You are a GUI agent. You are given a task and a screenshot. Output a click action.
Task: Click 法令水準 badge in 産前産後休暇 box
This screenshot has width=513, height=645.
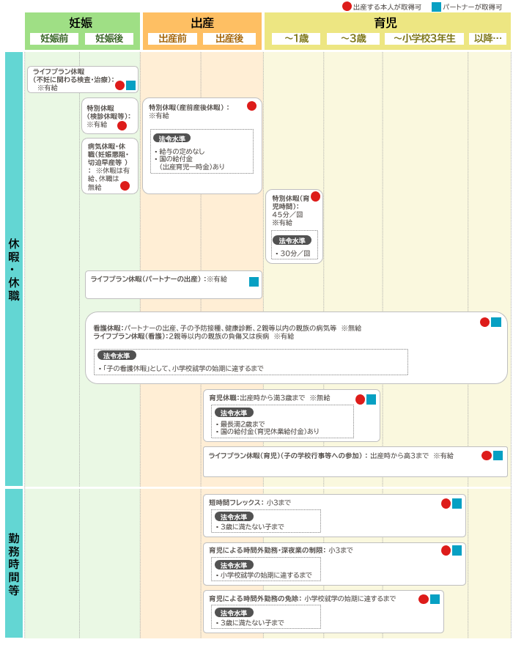(172, 139)
